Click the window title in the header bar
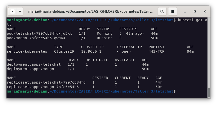The height and width of the screenshot is (115, 217). 90,11
